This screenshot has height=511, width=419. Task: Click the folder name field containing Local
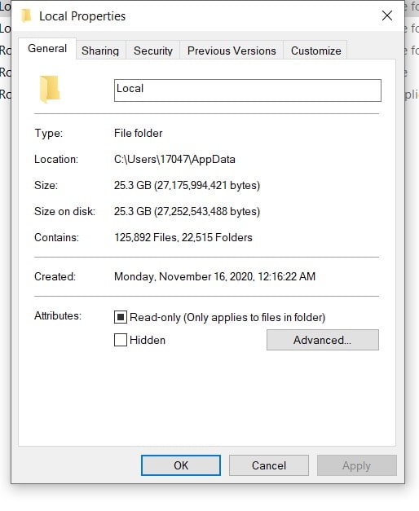(248, 90)
